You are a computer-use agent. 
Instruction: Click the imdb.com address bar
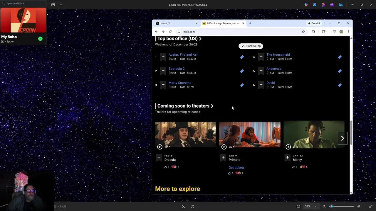(241, 32)
